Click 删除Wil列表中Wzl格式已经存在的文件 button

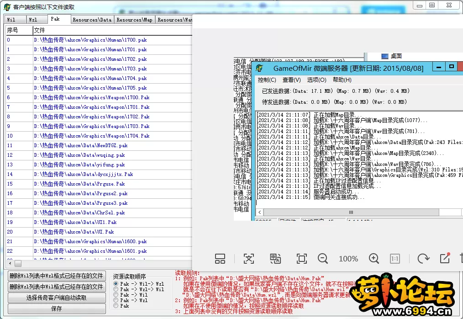tap(57, 276)
